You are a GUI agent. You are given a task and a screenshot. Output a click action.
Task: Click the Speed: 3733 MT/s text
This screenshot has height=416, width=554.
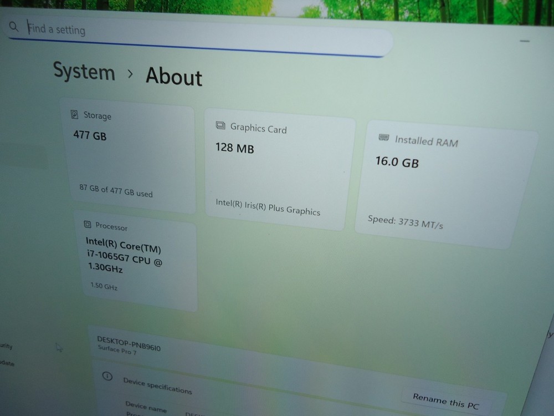click(405, 221)
